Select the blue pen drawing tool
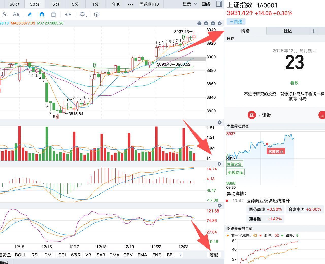Screen dimensions: 325x264 pyautogui.click(x=30, y=14)
